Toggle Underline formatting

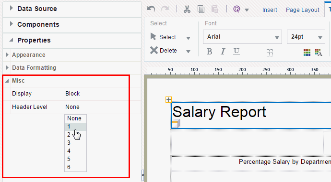236,51
